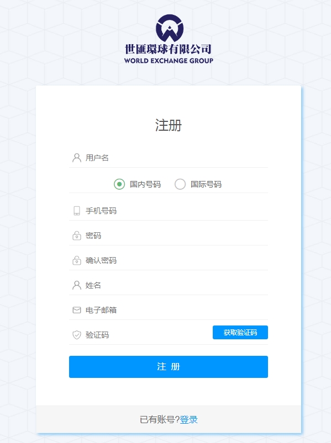Click the envelope icon beside 电子邮箱
Image resolution: width=331 pixels, height=443 pixels.
(x=77, y=310)
